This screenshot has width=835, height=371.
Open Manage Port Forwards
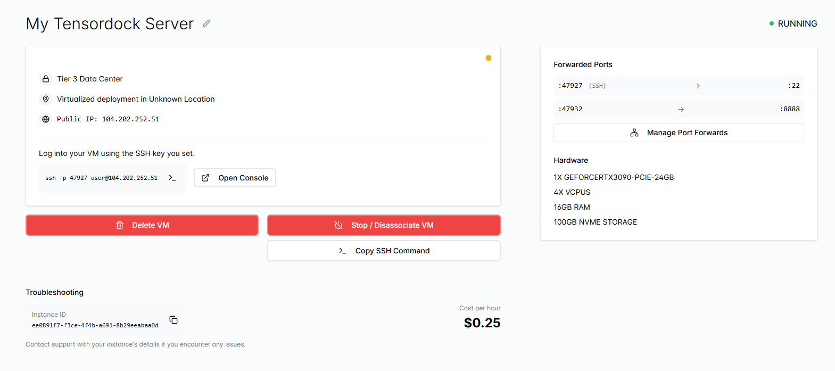(679, 133)
